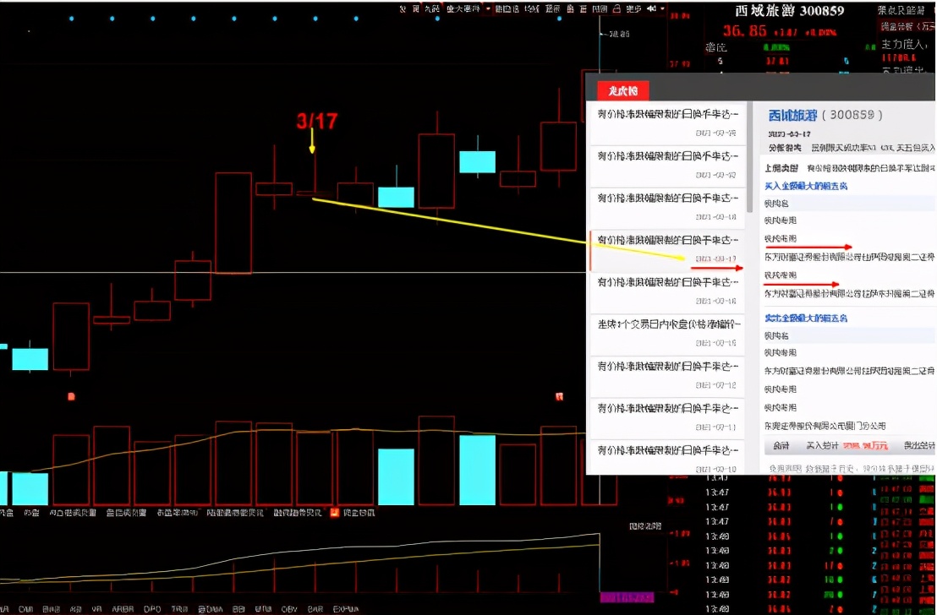
Task: Click the blue 西域旅游 stock name link in popup
Action: [x=792, y=115]
